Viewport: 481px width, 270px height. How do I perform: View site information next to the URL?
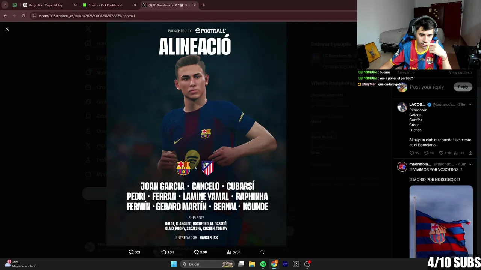pos(34,16)
